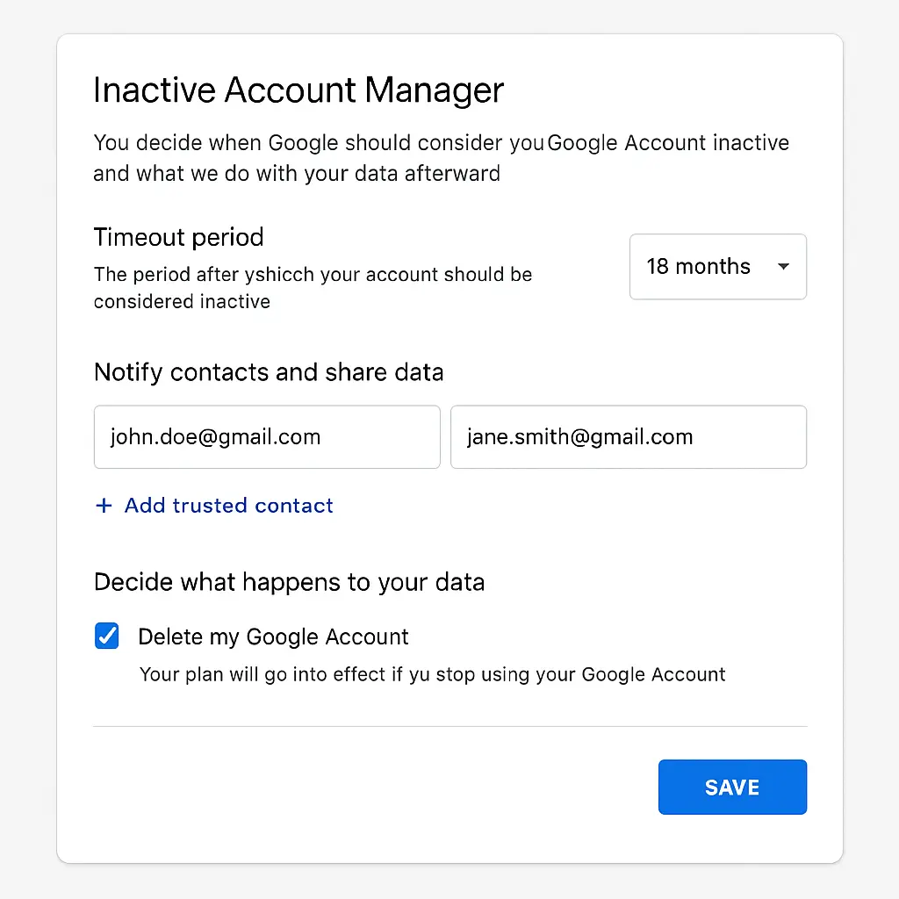The image size is (899, 899).
Task: Click the Delete my Google Account label
Action: point(274,637)
